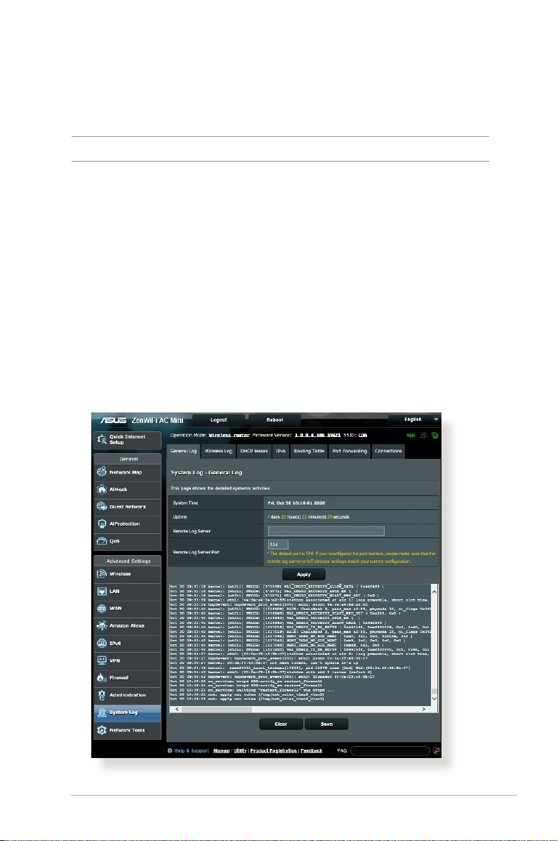
Task: Click the horizontal scrollbar thumb in log
Action: pos(217,709)
